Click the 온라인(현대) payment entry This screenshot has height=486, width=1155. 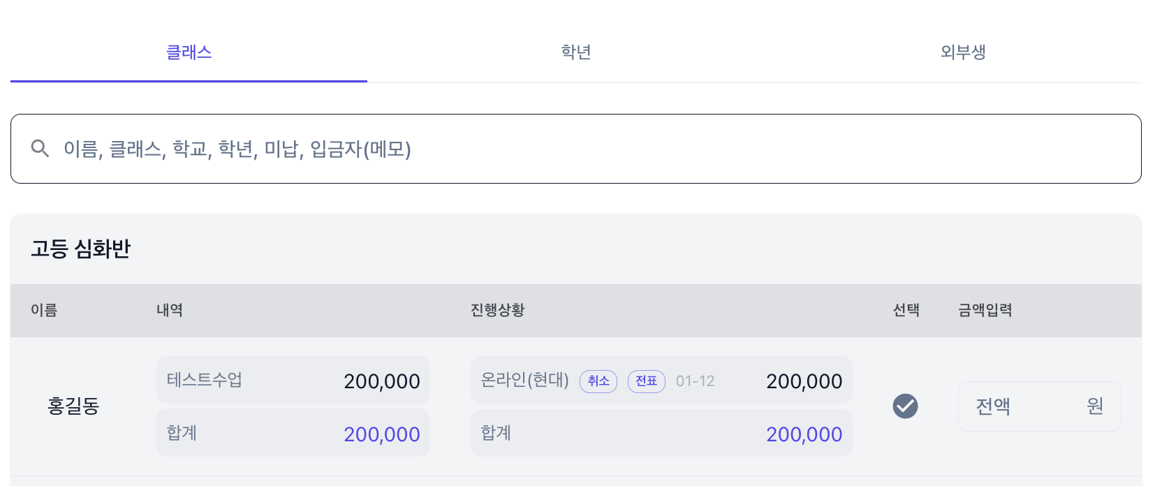coord(524,380)
